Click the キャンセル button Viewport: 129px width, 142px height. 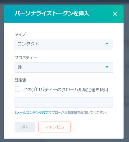(55, 127)
